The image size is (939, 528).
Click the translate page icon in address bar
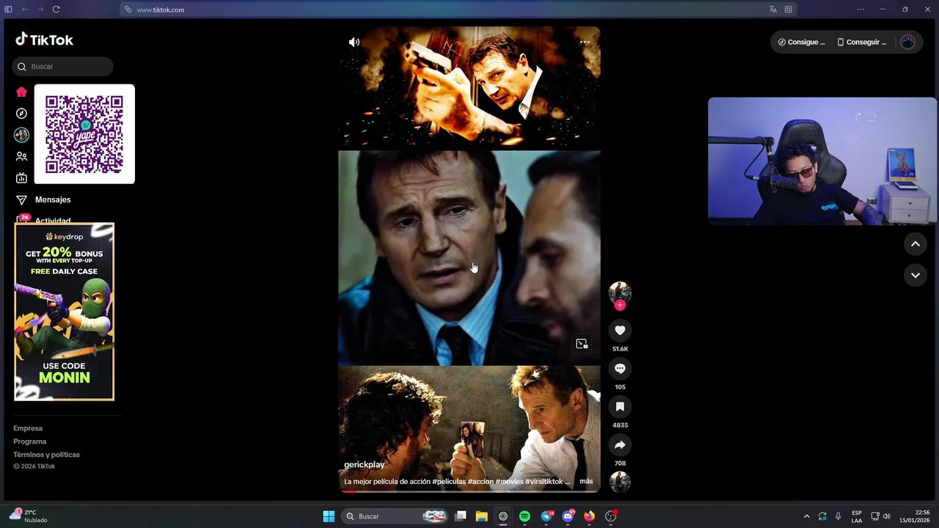[772, 10]
